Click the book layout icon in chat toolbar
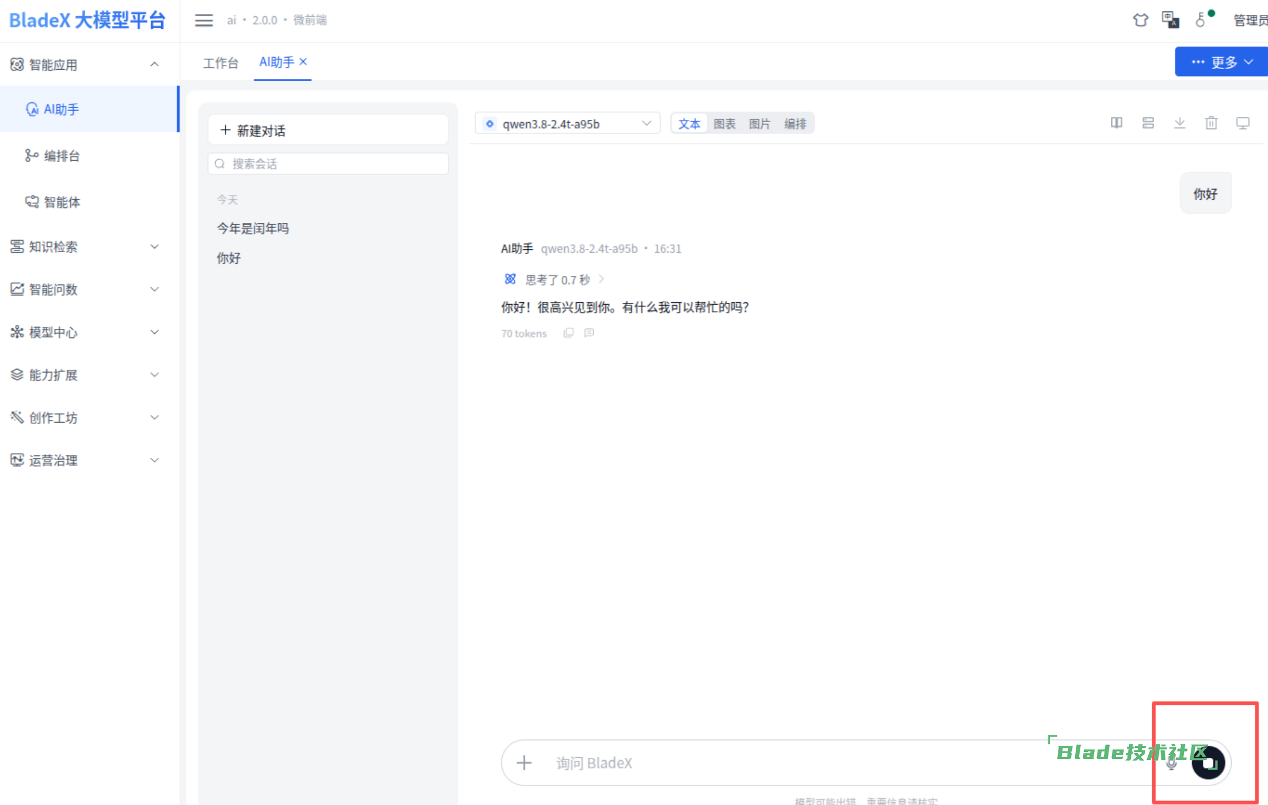 [1117, 123]
